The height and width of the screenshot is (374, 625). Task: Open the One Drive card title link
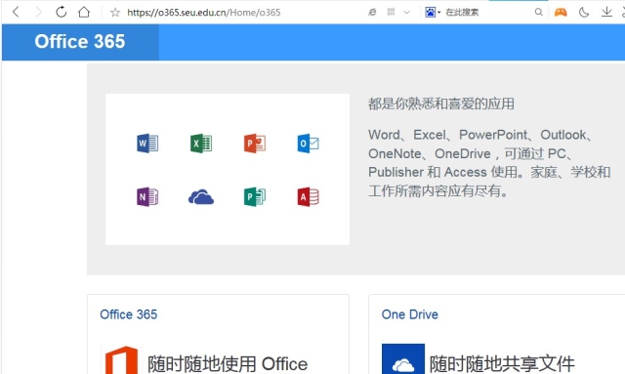(410, 314)
